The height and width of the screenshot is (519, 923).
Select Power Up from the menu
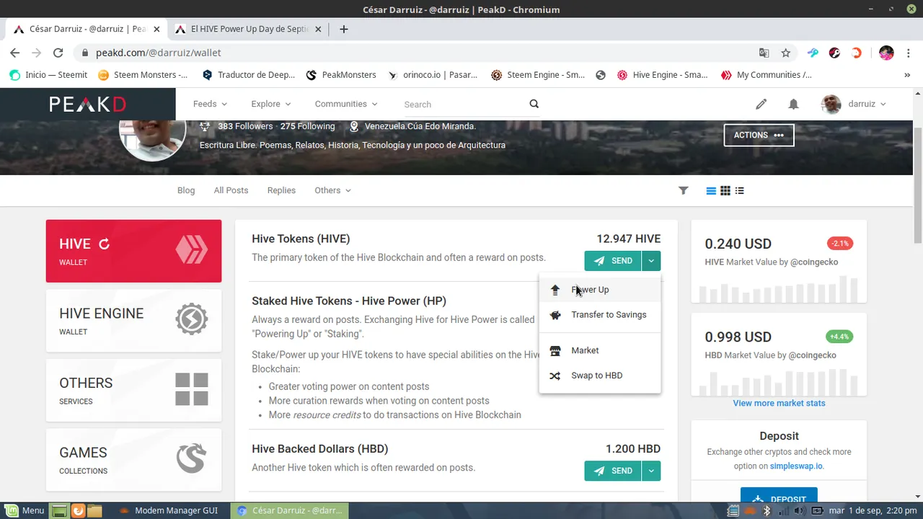[600, 290]
